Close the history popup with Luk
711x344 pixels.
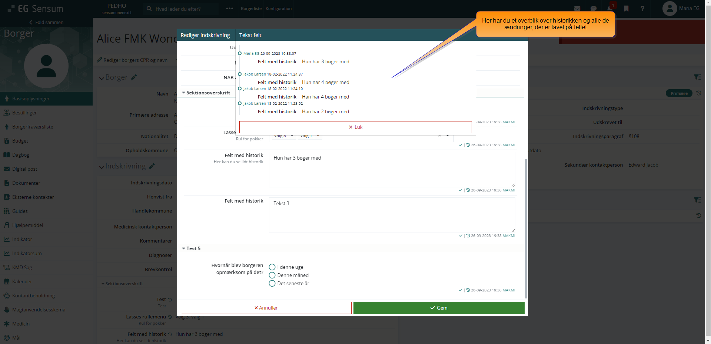(x=356, y=127)
